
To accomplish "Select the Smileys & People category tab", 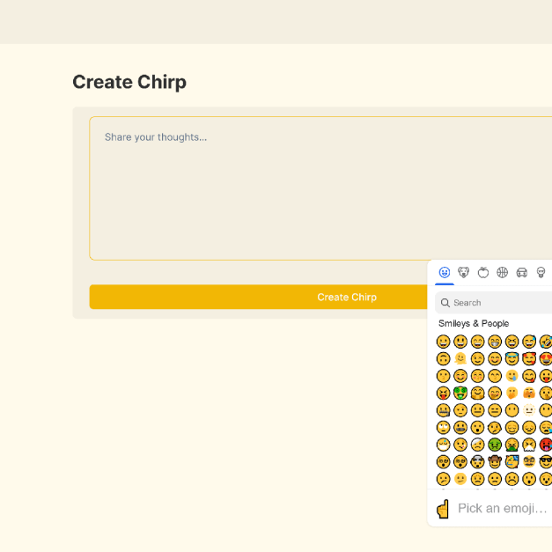I will (445, 273).
